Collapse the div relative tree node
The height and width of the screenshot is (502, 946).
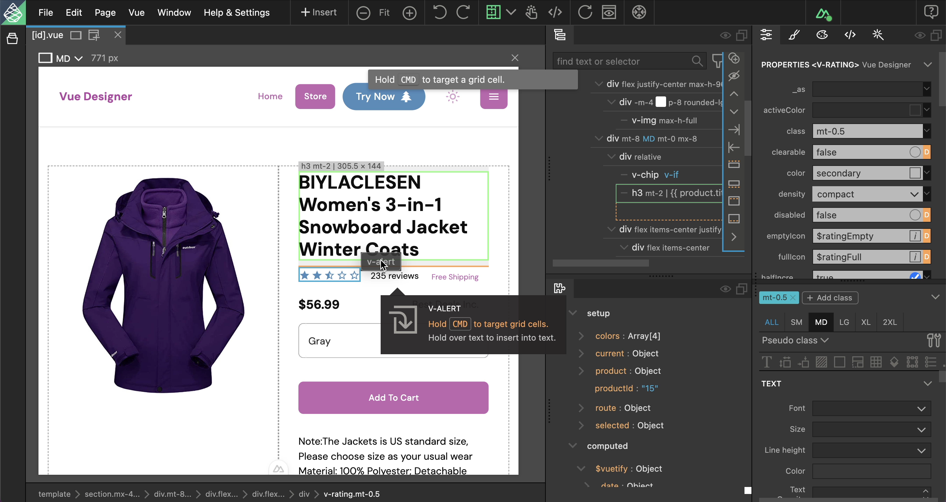coord(611,157)
